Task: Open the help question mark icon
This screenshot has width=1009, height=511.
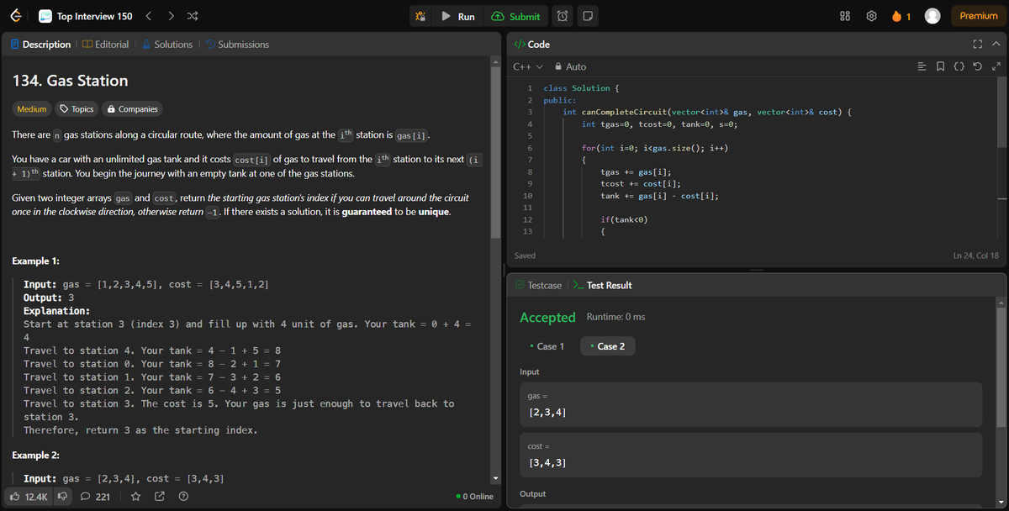Action: (x=183, y=497)
